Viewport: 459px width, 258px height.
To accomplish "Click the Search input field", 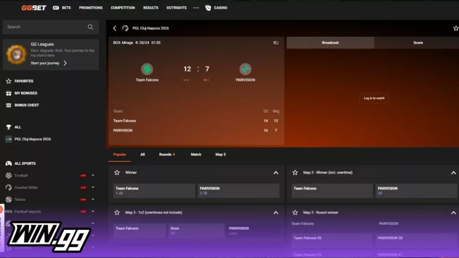I will pos(51,27).
